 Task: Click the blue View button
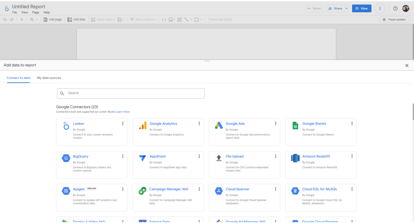(361, 8)
